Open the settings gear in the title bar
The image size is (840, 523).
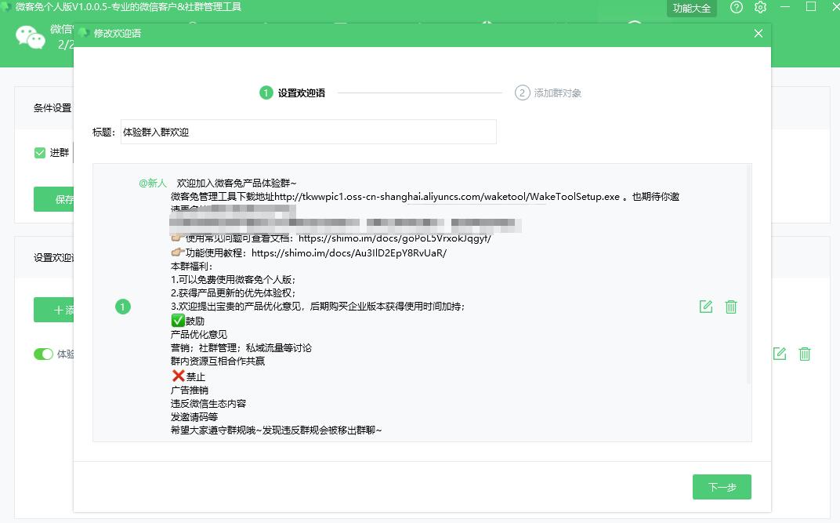coord(760,8)
